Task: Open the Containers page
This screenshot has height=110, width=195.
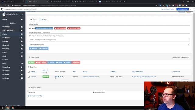Action: tap(6, 38)
